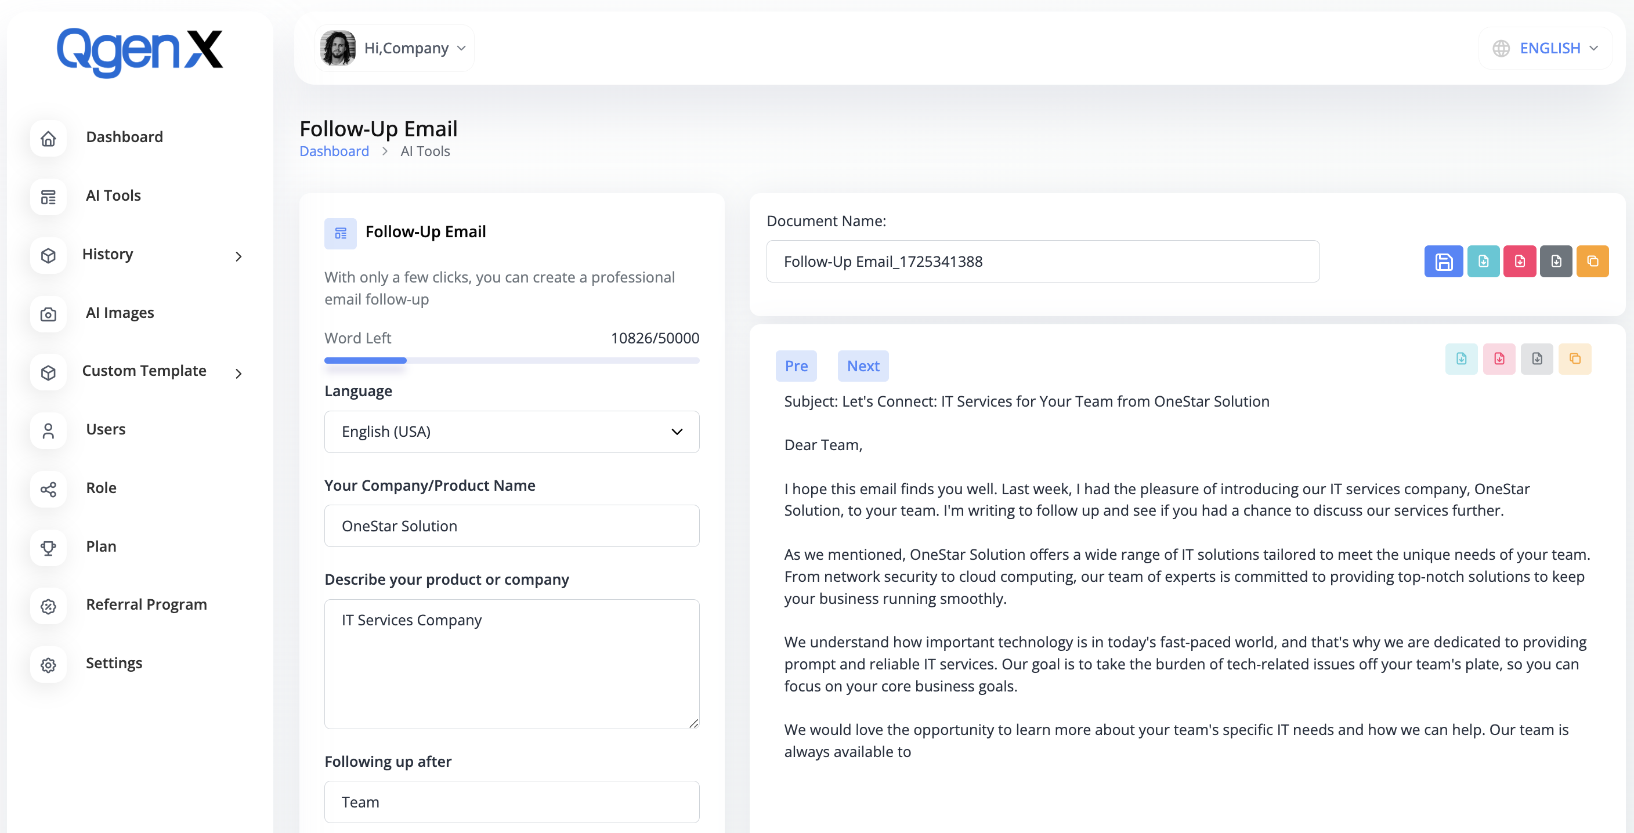Click the Company/Product Name field
1634x833 pixels.
[x=512, y=526]
